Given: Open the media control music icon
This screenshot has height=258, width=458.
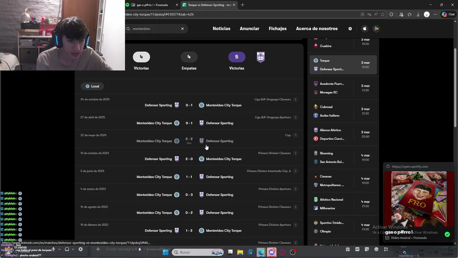Looking at the screenshot, I should pos(401,14).
